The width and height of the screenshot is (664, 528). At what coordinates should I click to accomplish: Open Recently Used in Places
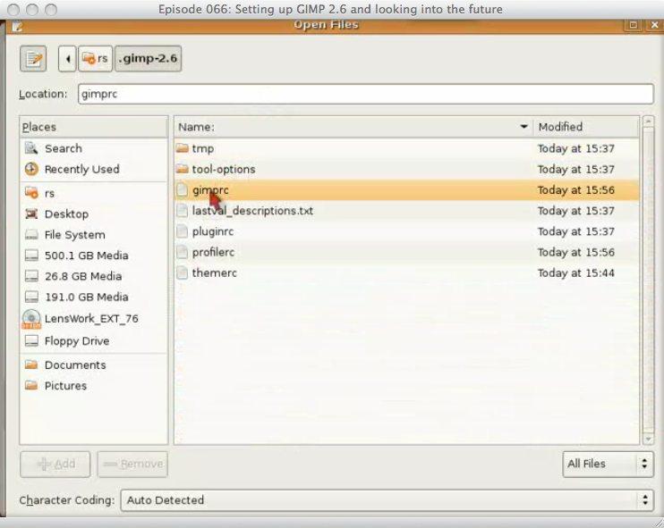point(94,169)
